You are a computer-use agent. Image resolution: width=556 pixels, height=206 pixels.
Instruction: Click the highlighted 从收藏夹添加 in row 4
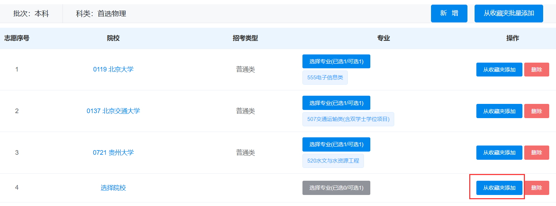pyautogui.click(x=499, y=188)
